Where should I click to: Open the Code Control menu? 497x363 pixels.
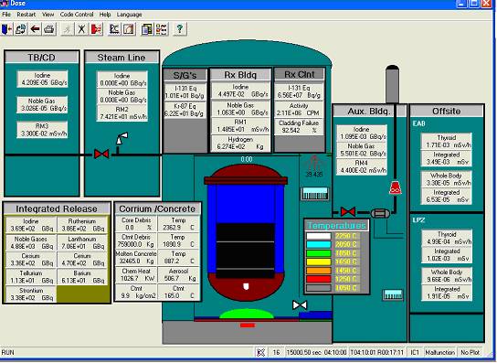click(x=77, y=15)
